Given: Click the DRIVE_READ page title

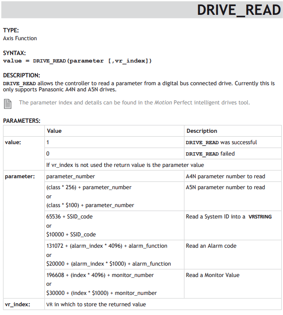Looking at the screenshot, I should (239, 10).
